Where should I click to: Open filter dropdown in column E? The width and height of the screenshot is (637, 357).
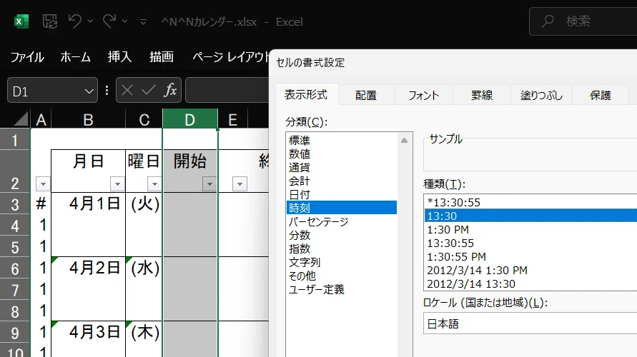click(x=240, y=184)
